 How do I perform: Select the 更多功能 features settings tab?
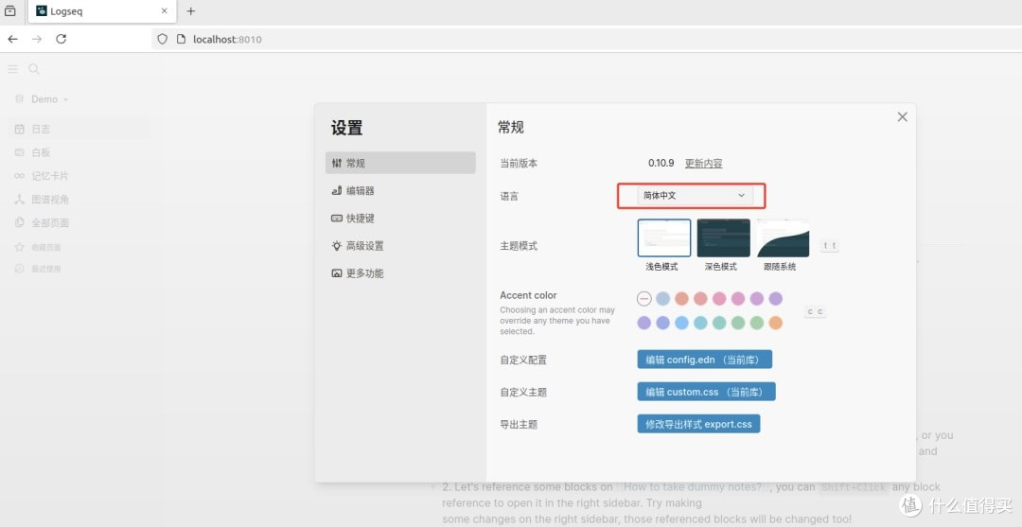[400, 272]
